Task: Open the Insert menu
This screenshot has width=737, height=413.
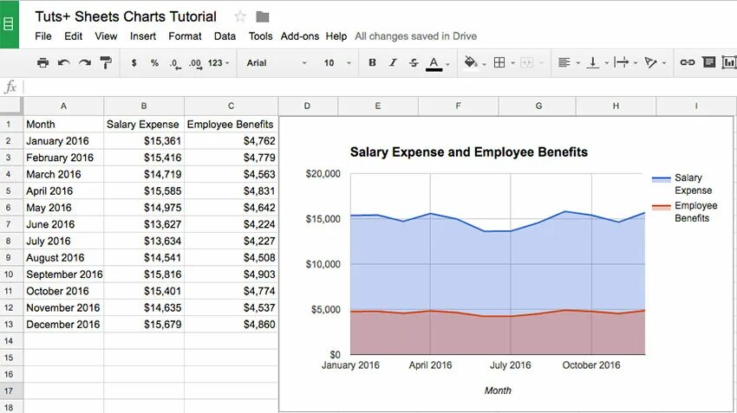Action: 143,36
